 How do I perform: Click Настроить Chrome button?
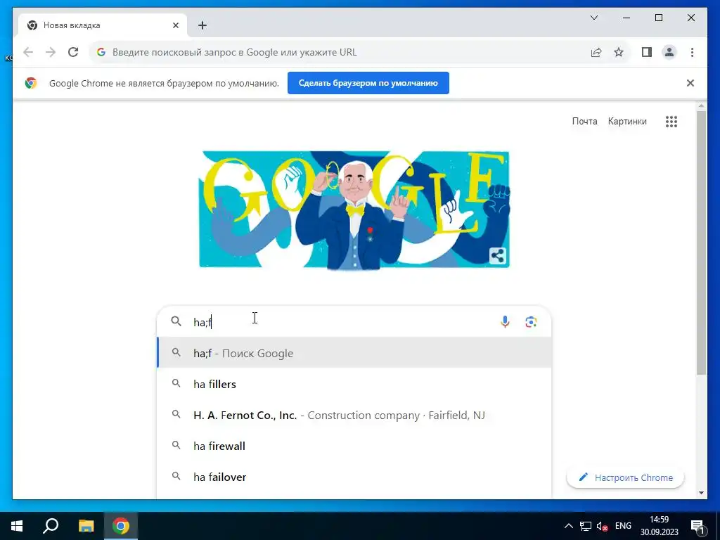click(x=625, y=477)
